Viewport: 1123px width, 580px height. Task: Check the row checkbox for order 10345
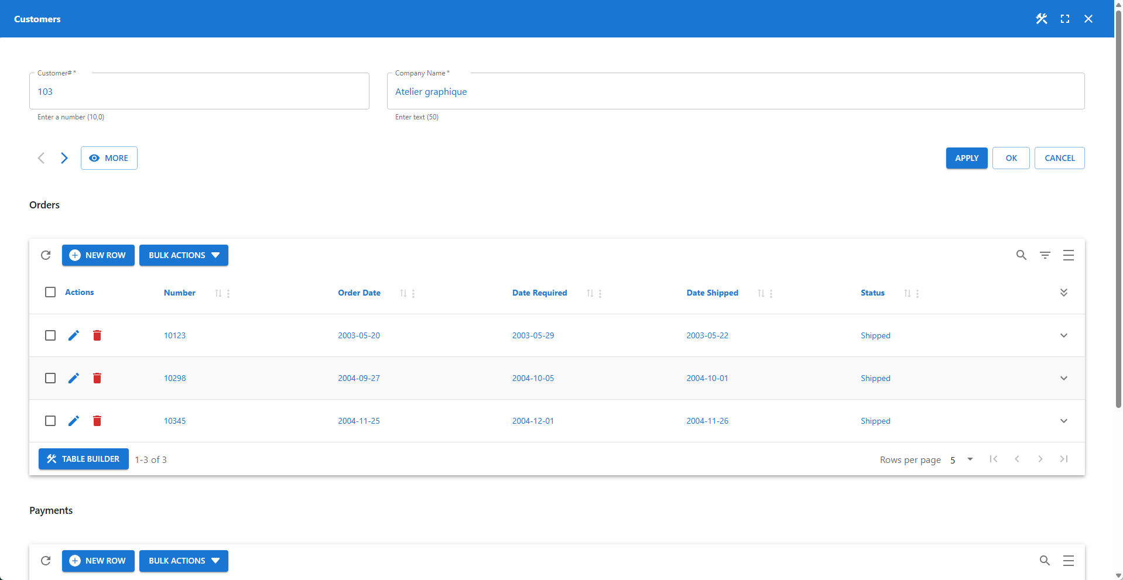coord(50,421)
